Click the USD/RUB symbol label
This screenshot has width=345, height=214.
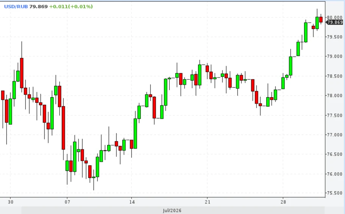(16, 6)
